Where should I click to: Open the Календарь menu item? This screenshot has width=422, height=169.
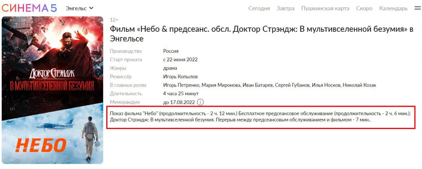click(x=394, y=8)
